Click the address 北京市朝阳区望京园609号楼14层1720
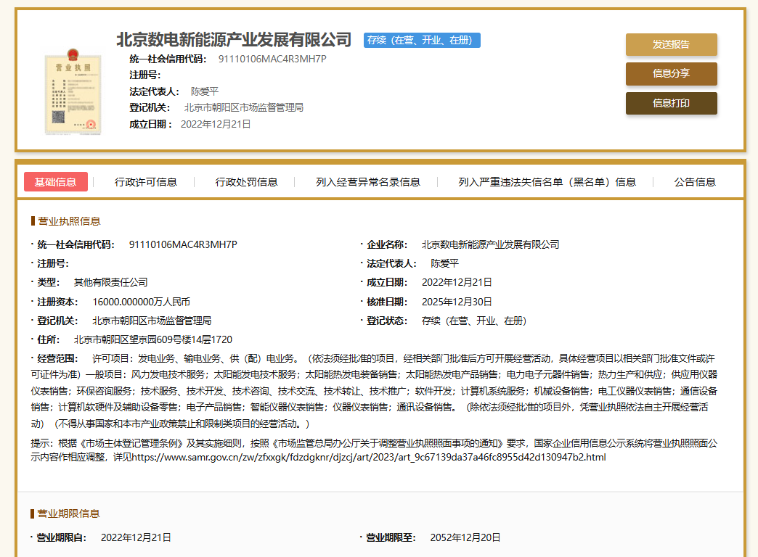 pos(153,339)
